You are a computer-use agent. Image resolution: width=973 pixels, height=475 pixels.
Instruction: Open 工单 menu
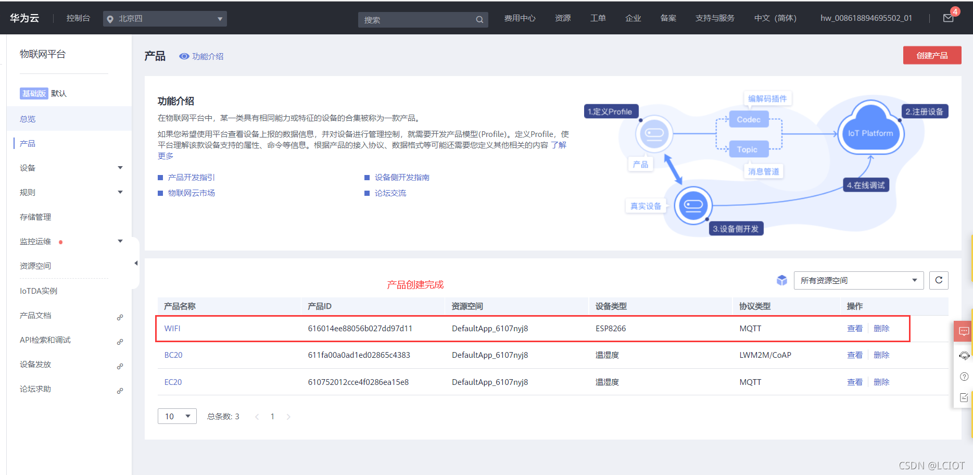coord(598,18)
